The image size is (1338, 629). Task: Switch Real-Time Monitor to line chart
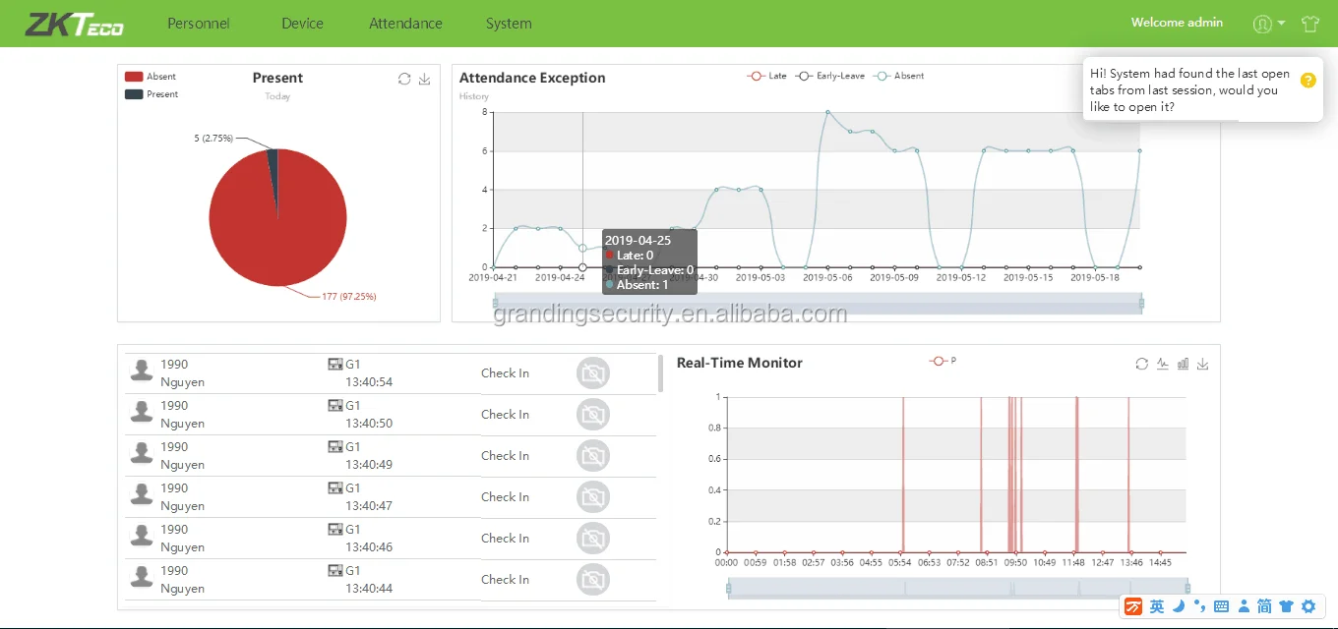(x=1162, y=364)
